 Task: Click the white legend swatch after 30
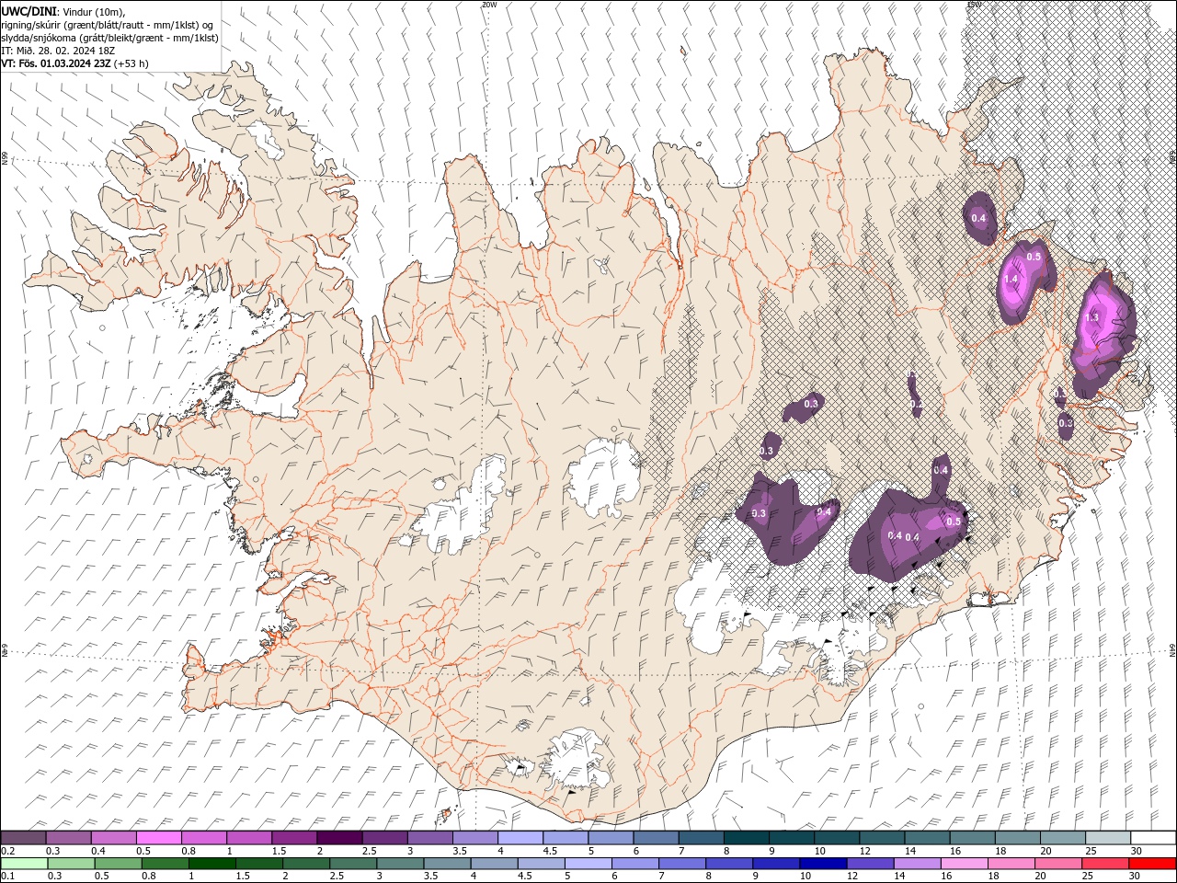pos(1152,838)
